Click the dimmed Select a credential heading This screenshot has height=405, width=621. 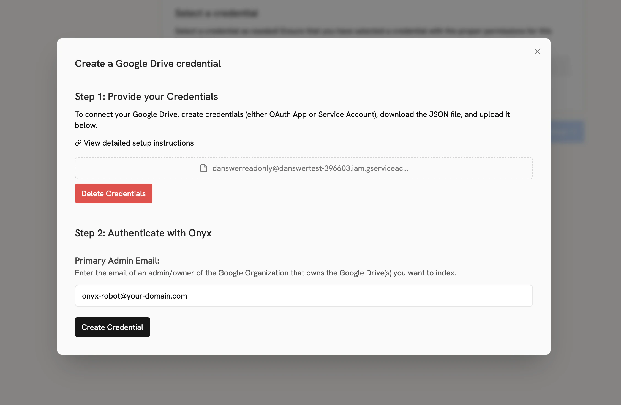pyautogui.click(x=217, y=13)
